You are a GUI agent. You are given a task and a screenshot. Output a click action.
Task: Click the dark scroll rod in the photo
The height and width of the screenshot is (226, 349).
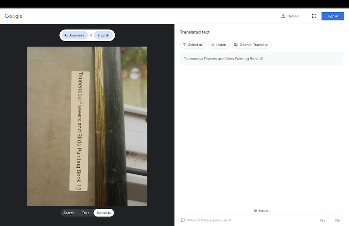114,130
